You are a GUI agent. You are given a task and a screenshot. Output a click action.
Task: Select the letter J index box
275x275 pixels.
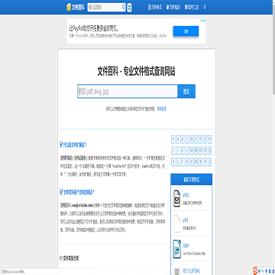coord(178,150)
